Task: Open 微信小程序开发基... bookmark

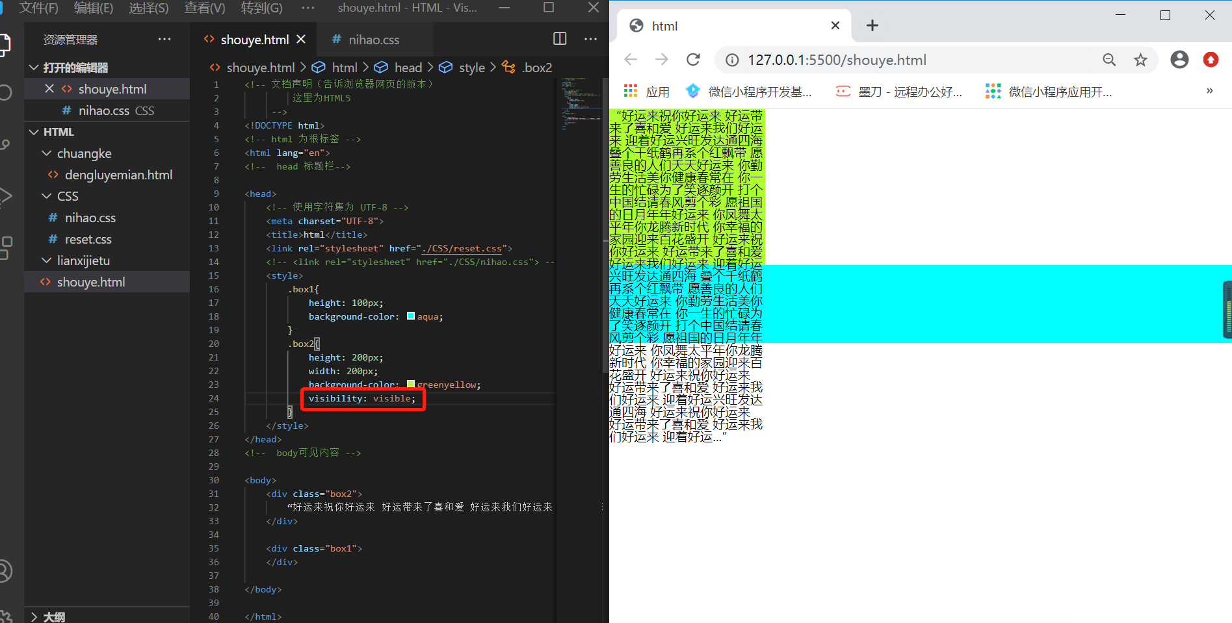Action: coord(750,92)
